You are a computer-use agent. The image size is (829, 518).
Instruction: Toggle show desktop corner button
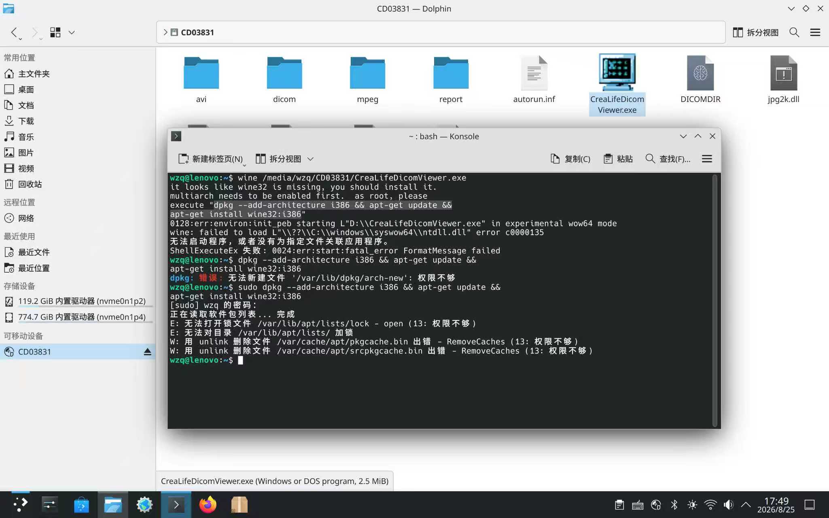[x=809, y=505]
